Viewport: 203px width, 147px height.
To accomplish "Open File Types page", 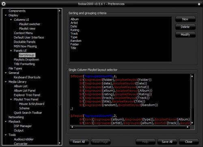I will pos(15,69).
